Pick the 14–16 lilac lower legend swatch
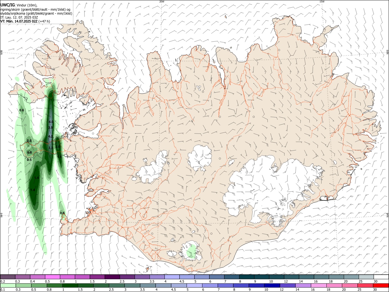The height and width of the screenshot is (292, 389). tap(303, 285)
